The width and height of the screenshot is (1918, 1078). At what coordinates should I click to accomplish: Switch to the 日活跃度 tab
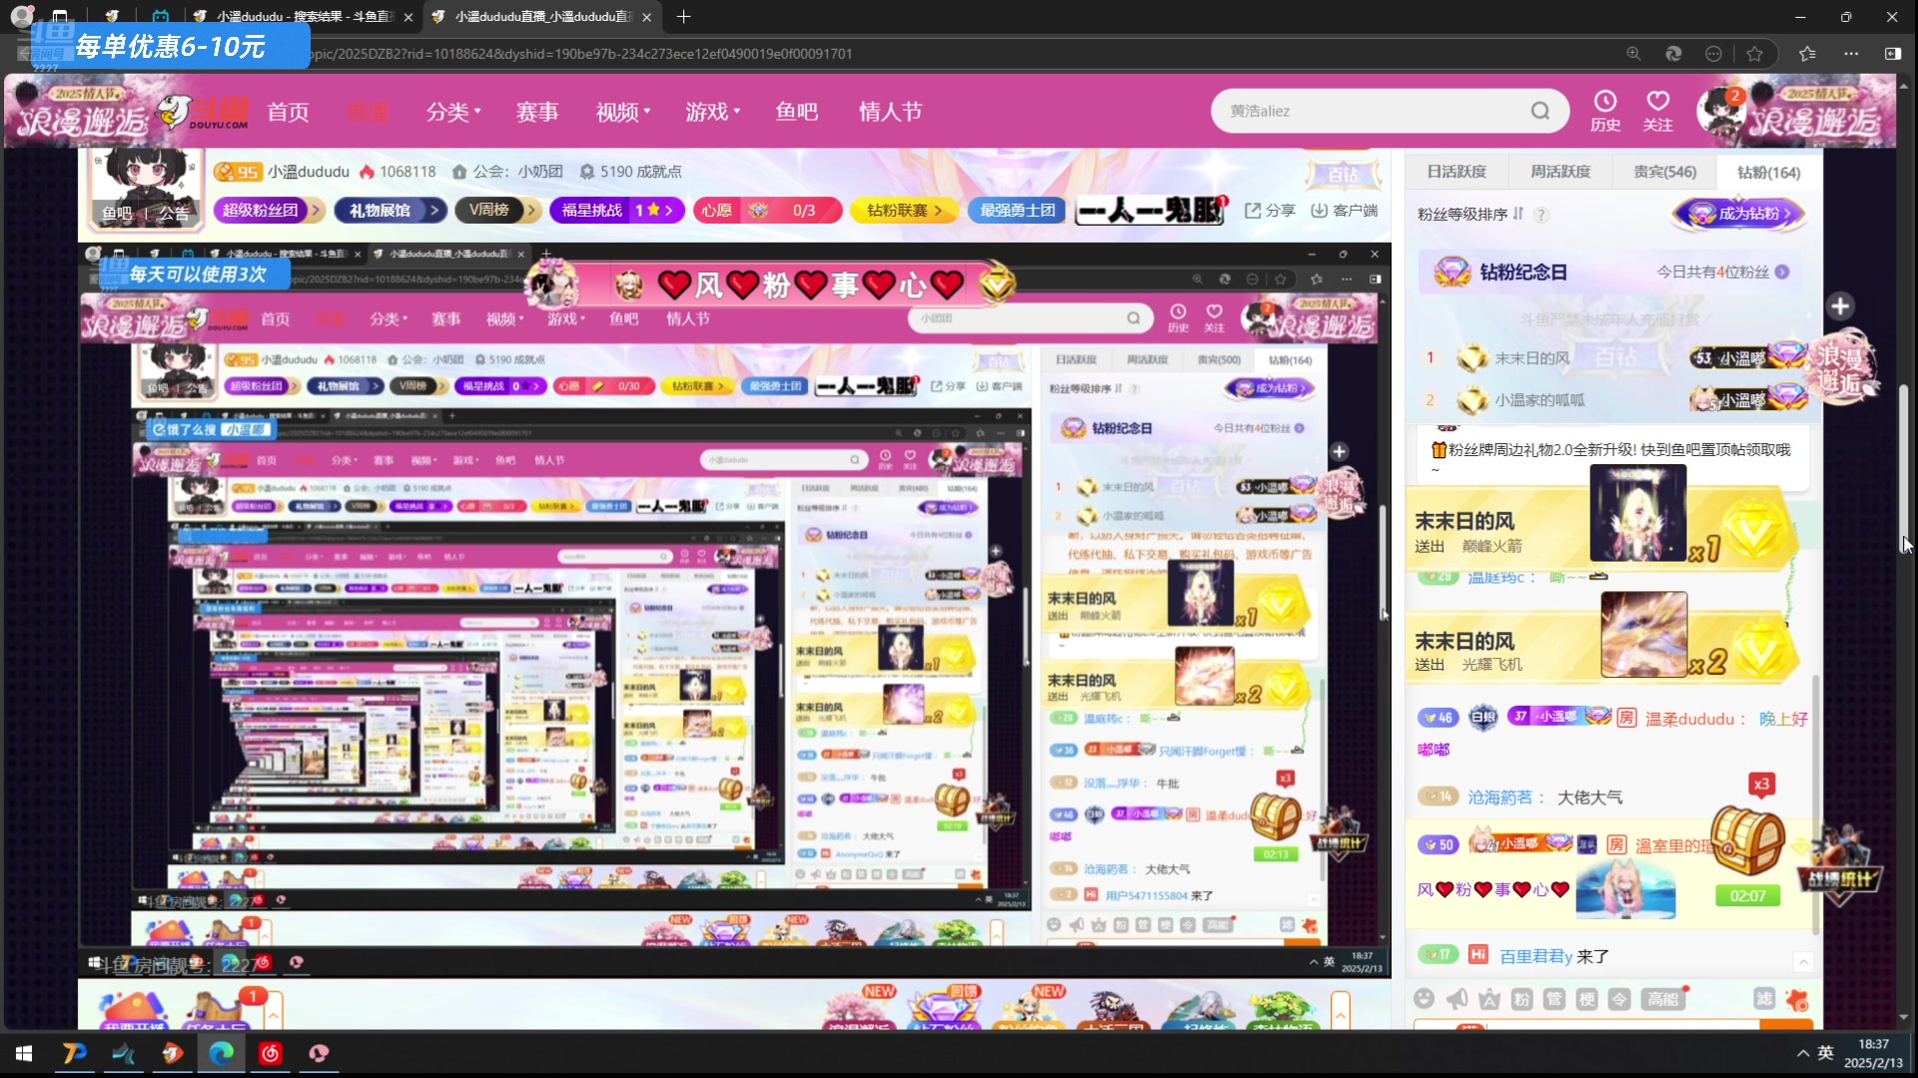1456,172
